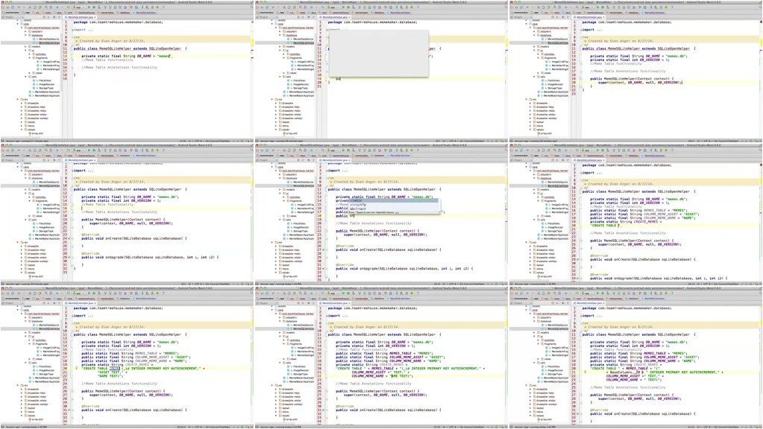
Task: Click the BaseColumns._ID code text
Action: (627, 372)
